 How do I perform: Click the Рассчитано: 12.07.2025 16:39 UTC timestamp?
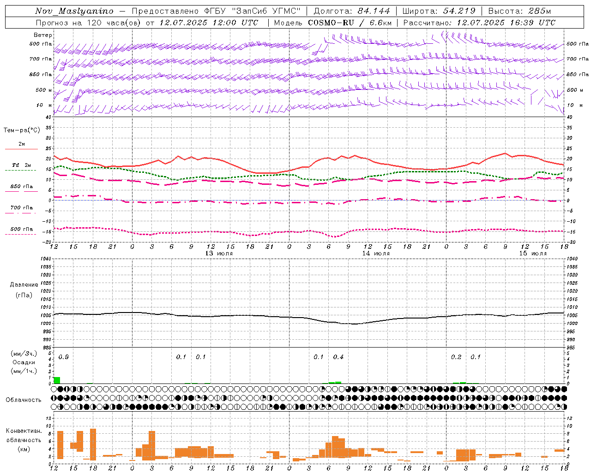tap(480, 23)
